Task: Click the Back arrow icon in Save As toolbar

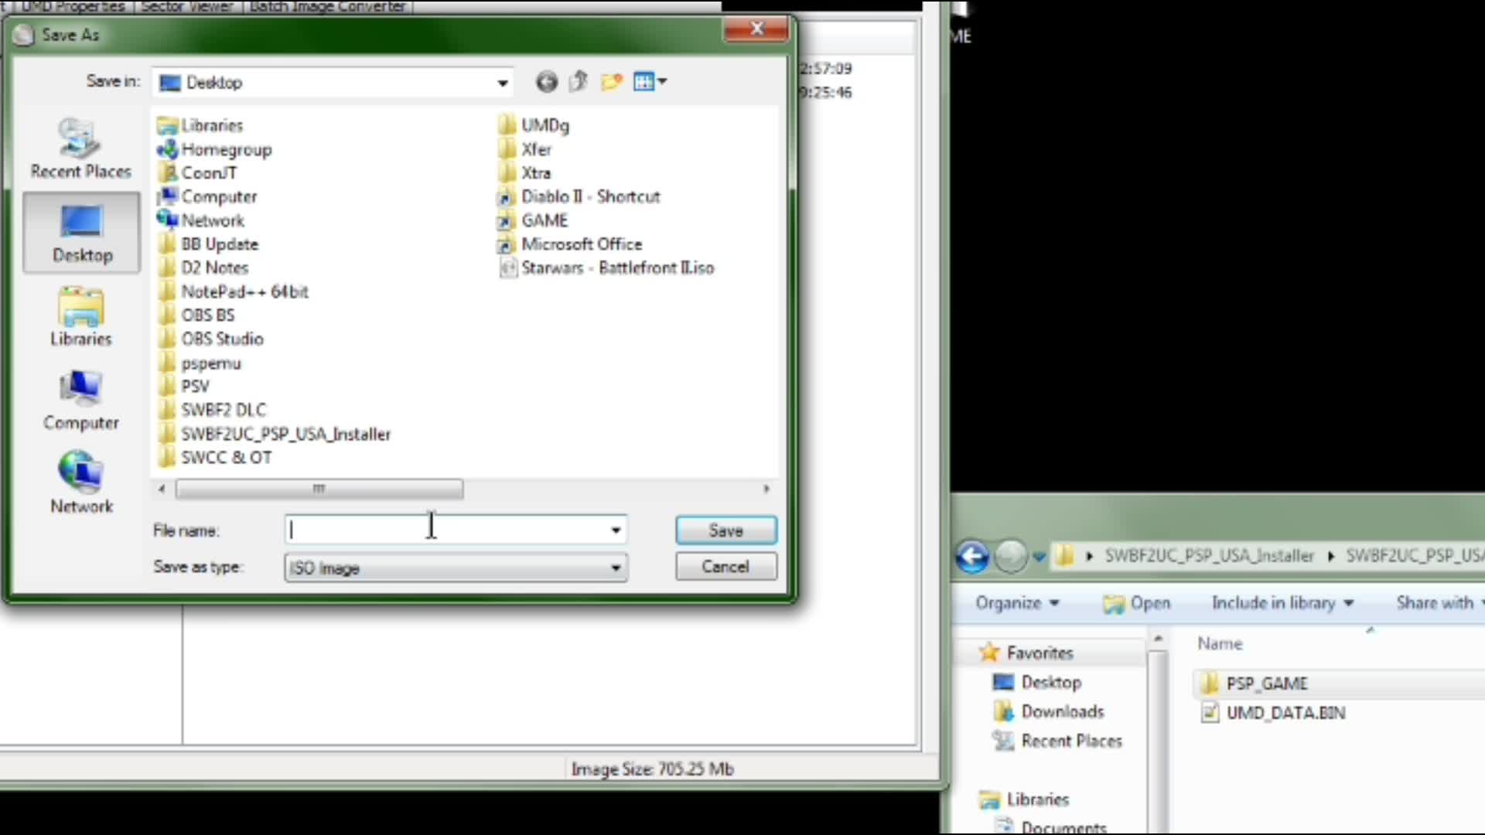Action: pos(546,82)
